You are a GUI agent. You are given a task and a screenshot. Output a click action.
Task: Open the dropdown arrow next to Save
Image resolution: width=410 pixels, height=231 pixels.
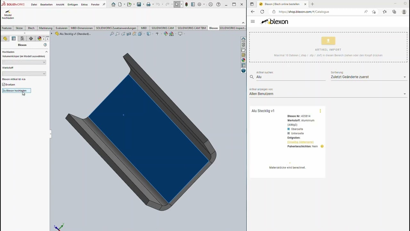click(143, 4)
